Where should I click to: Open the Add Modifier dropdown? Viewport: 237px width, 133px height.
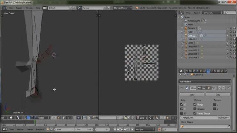(x=205, y=82)
